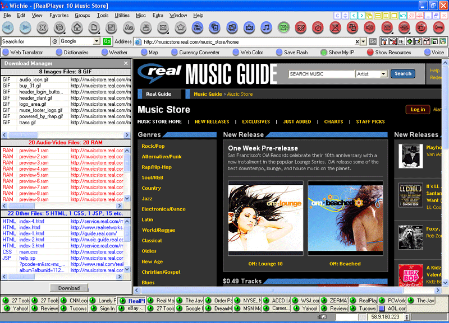
Task: Open the Rock/Pop genre link
Action: point(153,146)
